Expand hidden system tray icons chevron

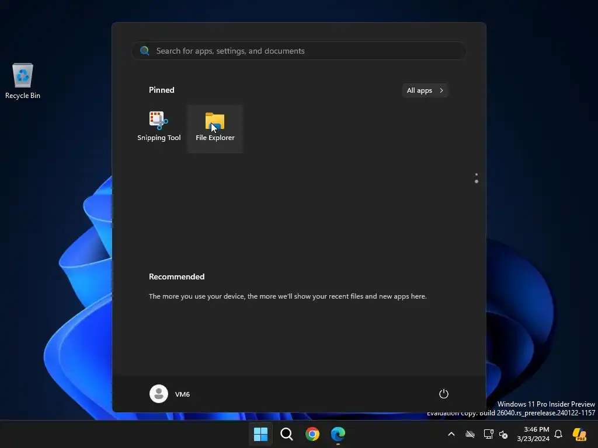click(x=451, y=434)
